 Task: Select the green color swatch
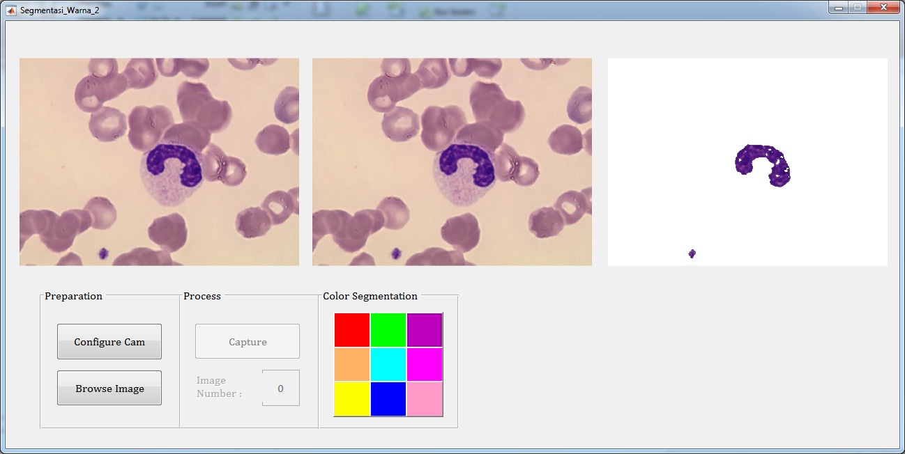[388, 330]
